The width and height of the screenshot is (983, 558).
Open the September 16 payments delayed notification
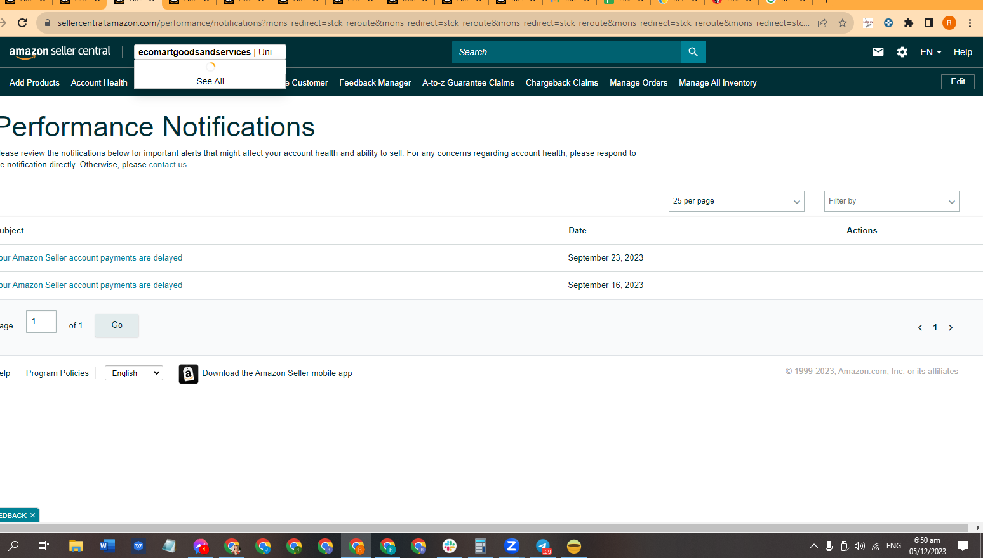point(91,285)
